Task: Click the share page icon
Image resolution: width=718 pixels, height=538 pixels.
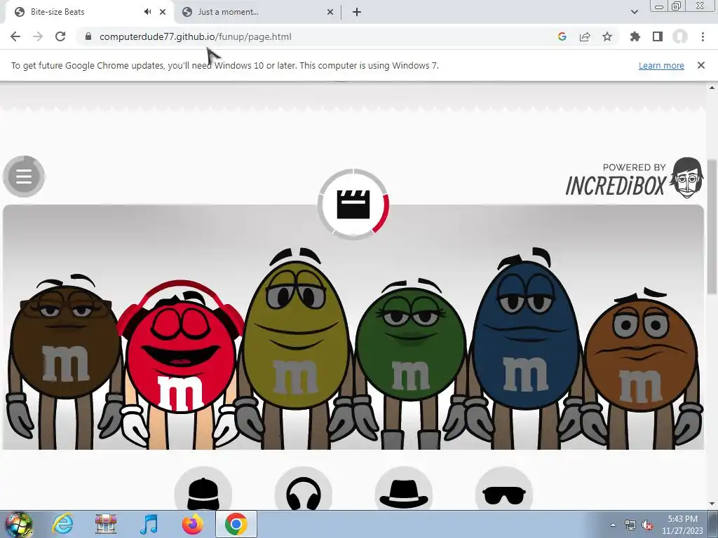Action: [585, 36]
